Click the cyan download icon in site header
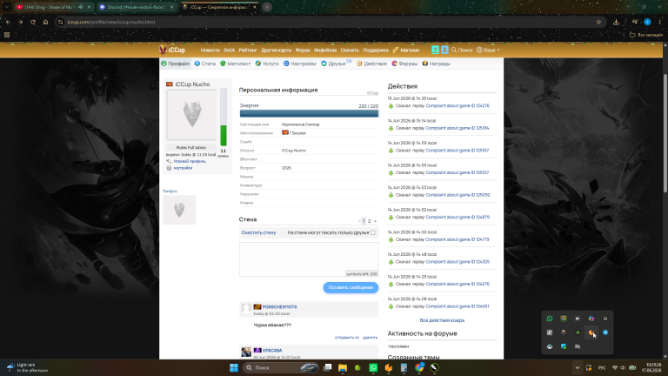 point(435,50)
